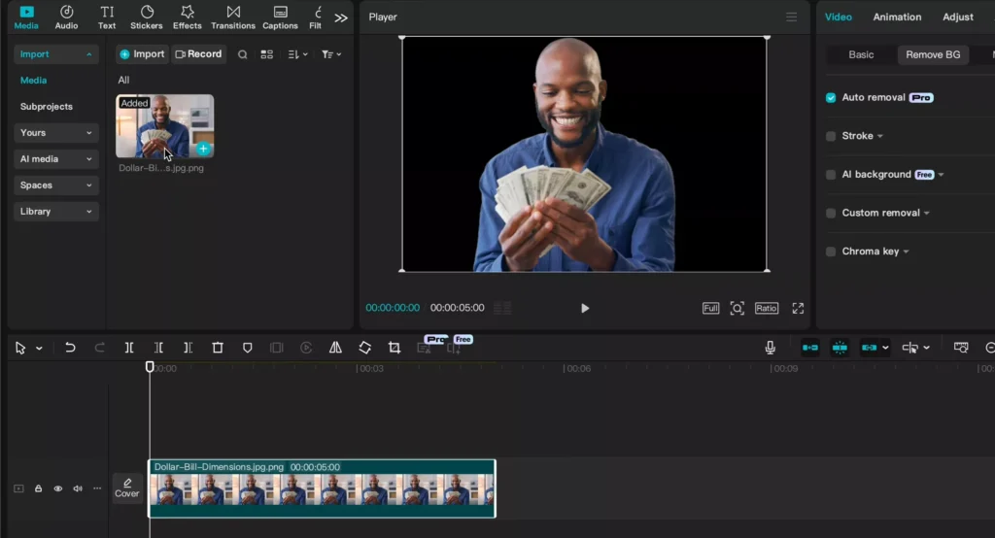Switch to the Animation tab
The height and width of the screenshot is (538, 995).
[897, 17]
